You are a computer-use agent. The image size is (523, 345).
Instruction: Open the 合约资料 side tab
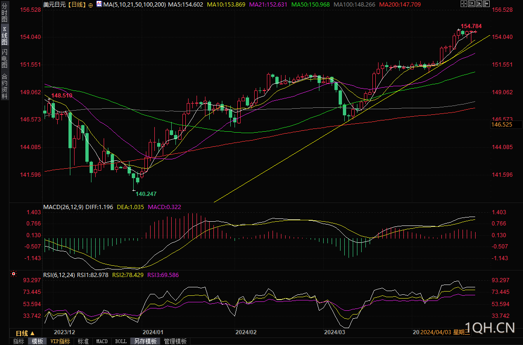point(4,86)
